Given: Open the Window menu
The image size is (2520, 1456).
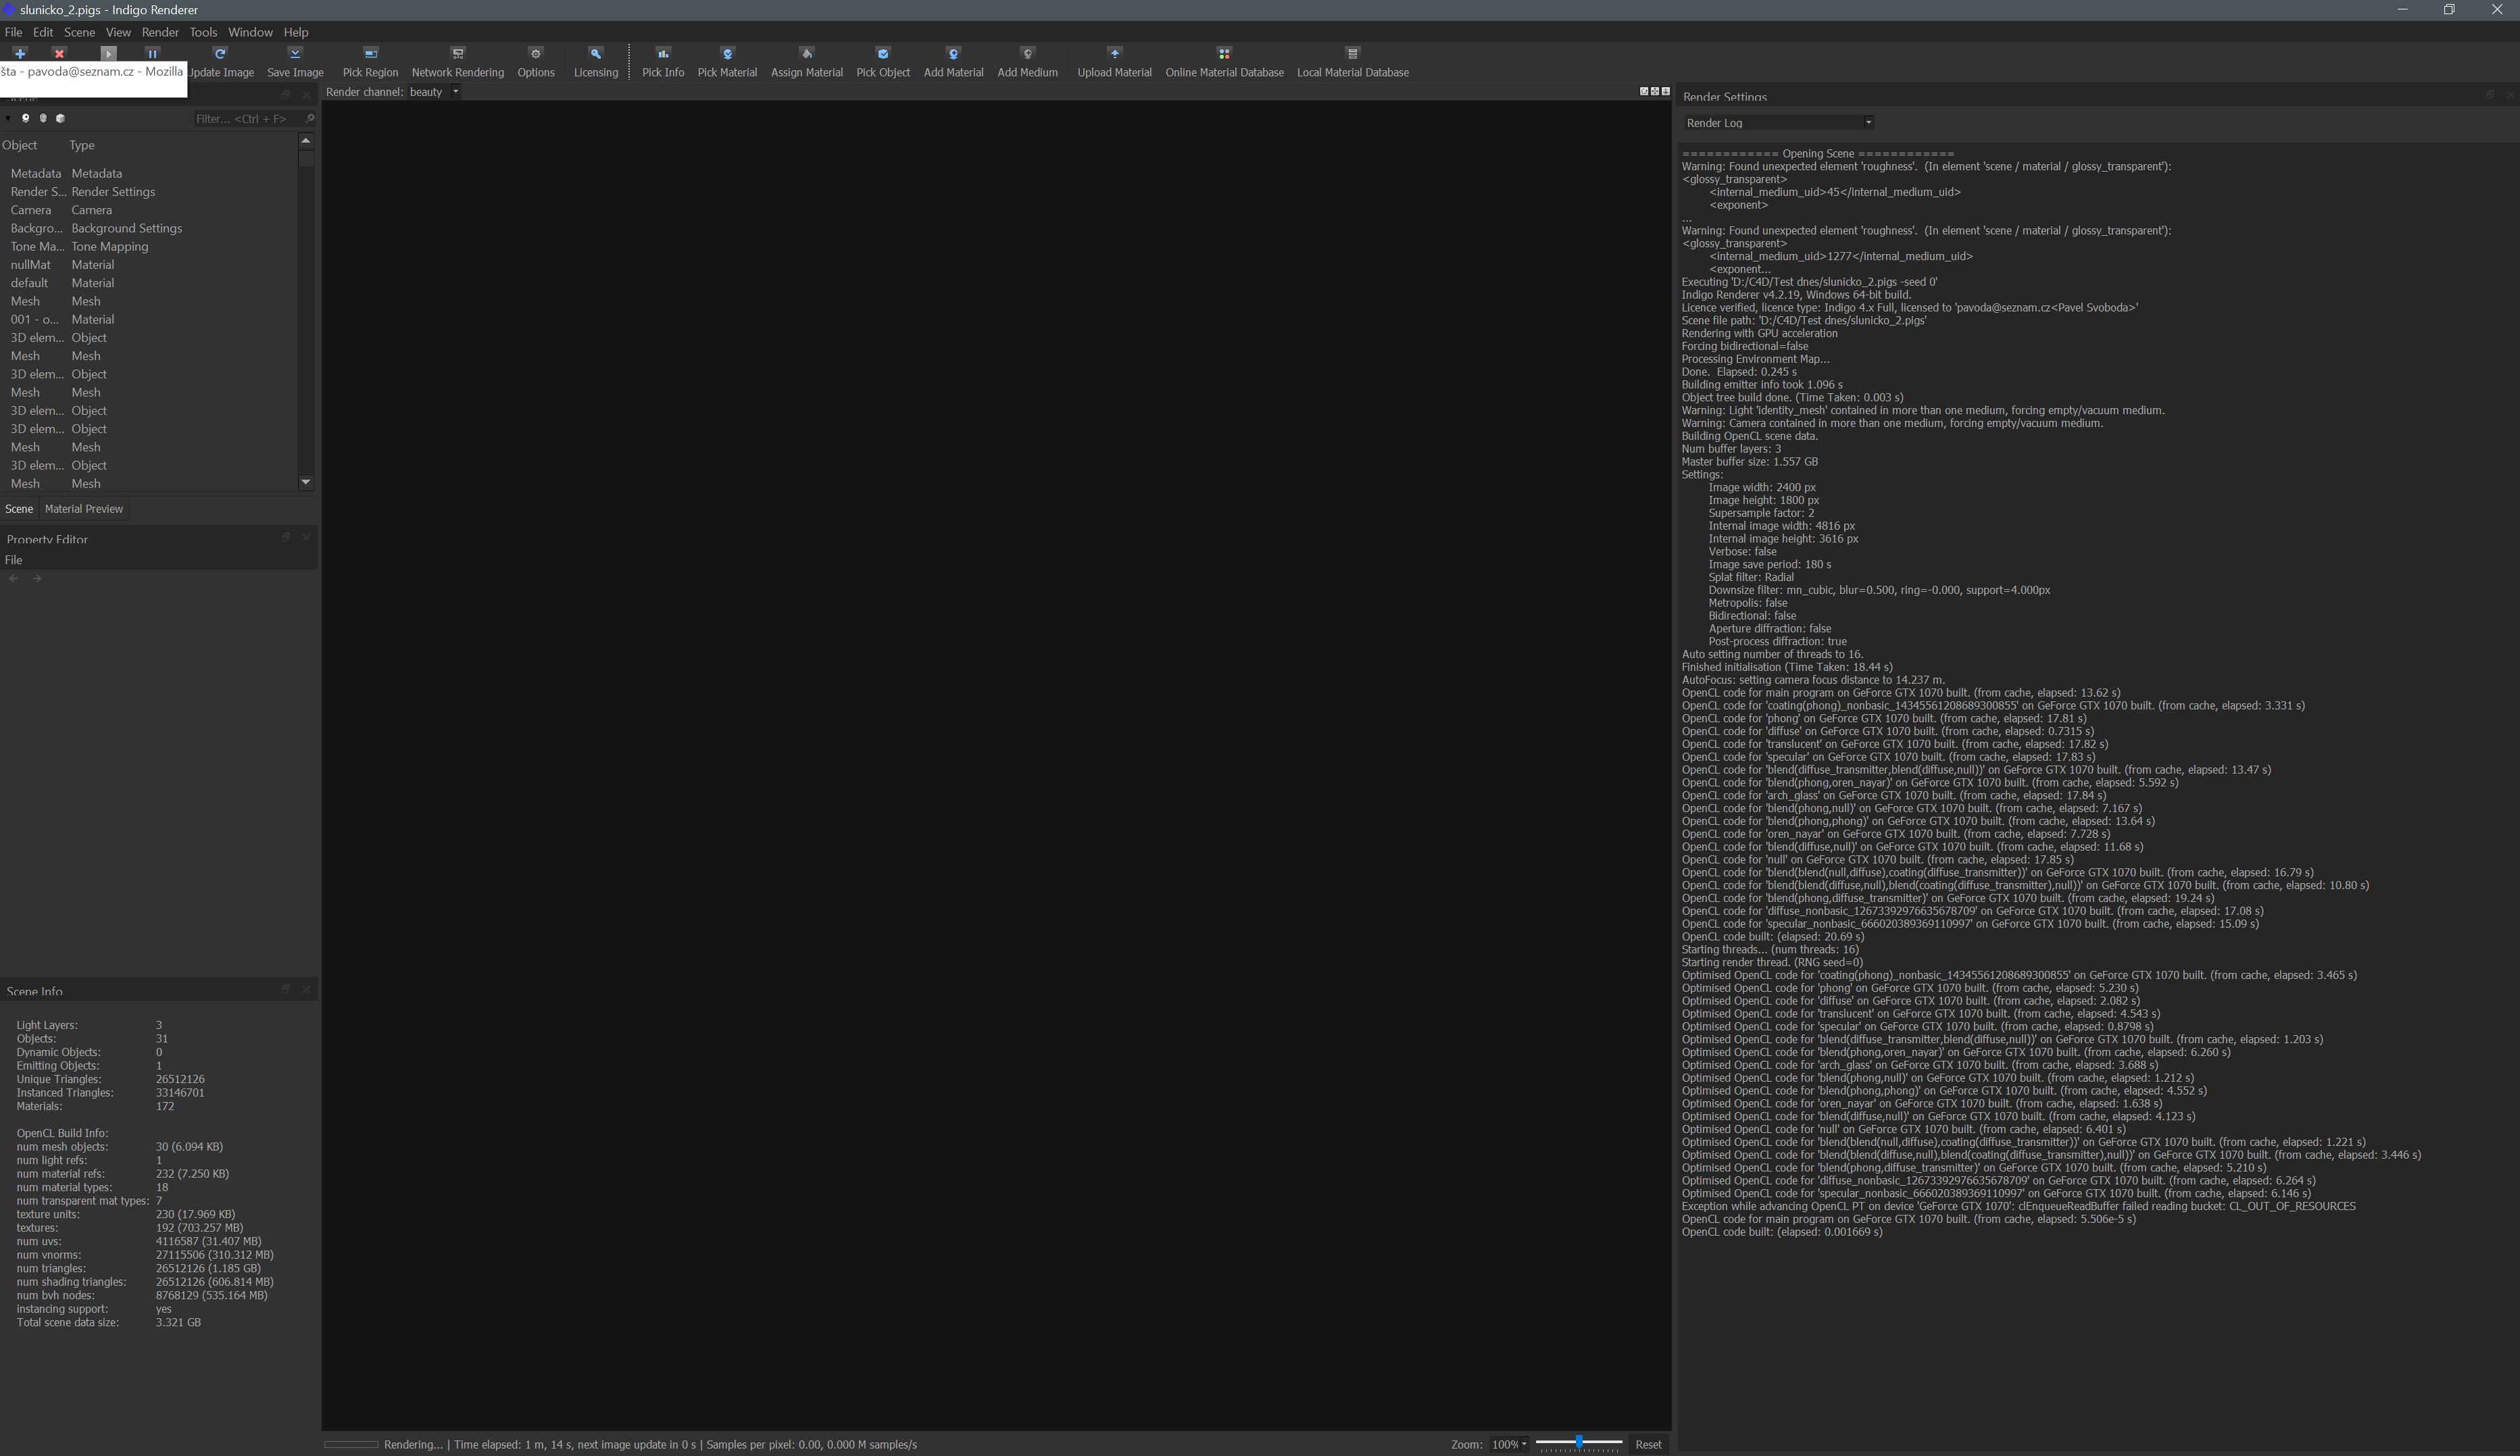Looking at the screenshot, I should [250, 32].
